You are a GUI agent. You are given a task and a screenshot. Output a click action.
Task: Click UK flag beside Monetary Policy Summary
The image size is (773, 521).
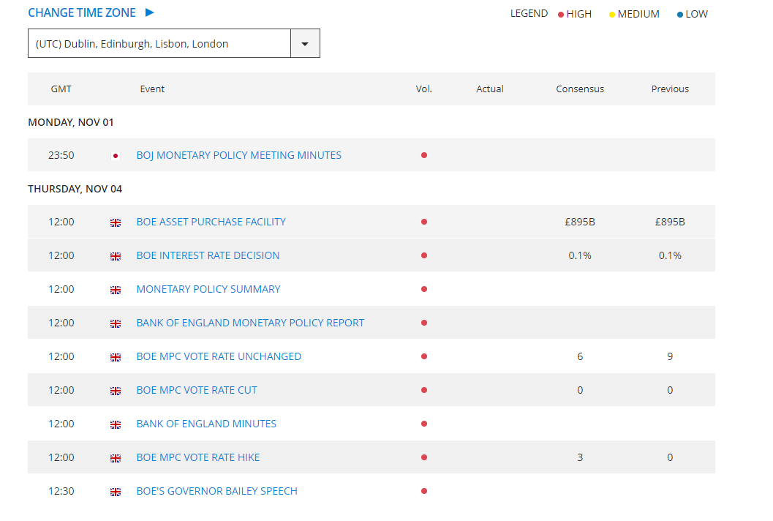pyautogui.click(x=115, y=290)
